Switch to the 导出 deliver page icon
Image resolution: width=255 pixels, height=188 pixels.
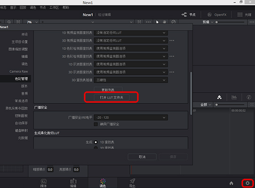click(x=132, y=183)
